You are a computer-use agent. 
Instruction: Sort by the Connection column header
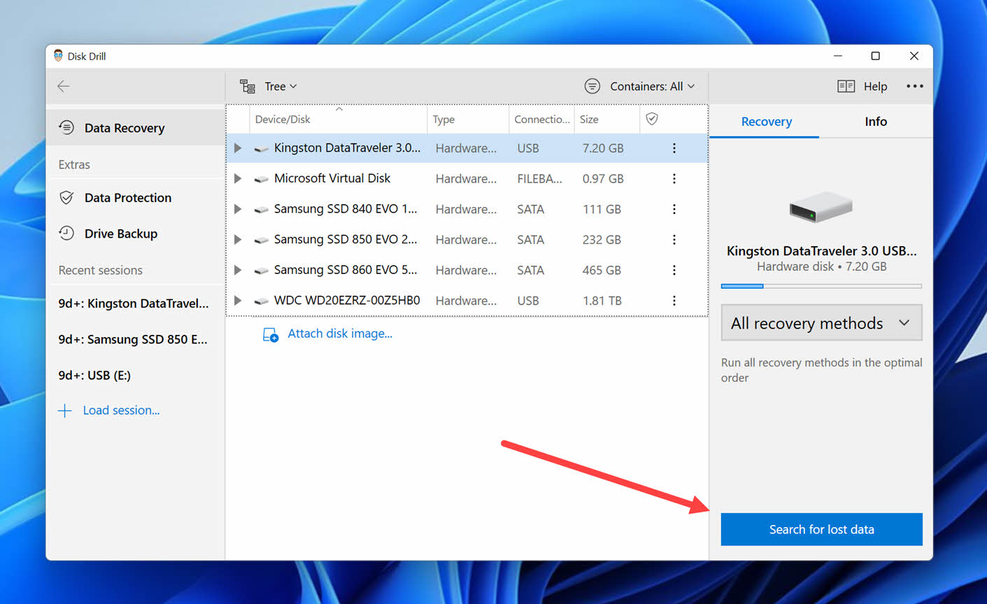coord(541,119)
